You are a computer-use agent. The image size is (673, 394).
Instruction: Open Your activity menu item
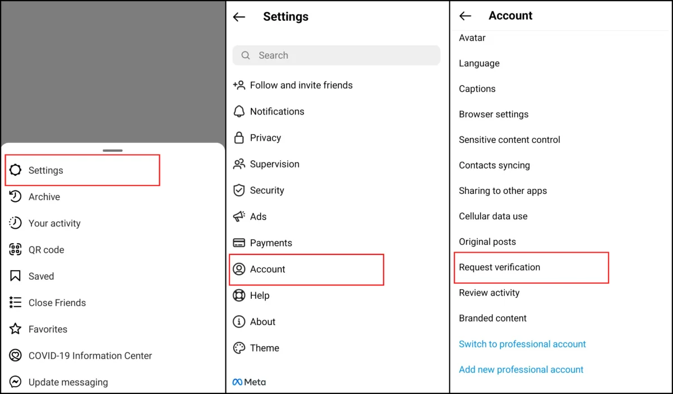(54, 223)
